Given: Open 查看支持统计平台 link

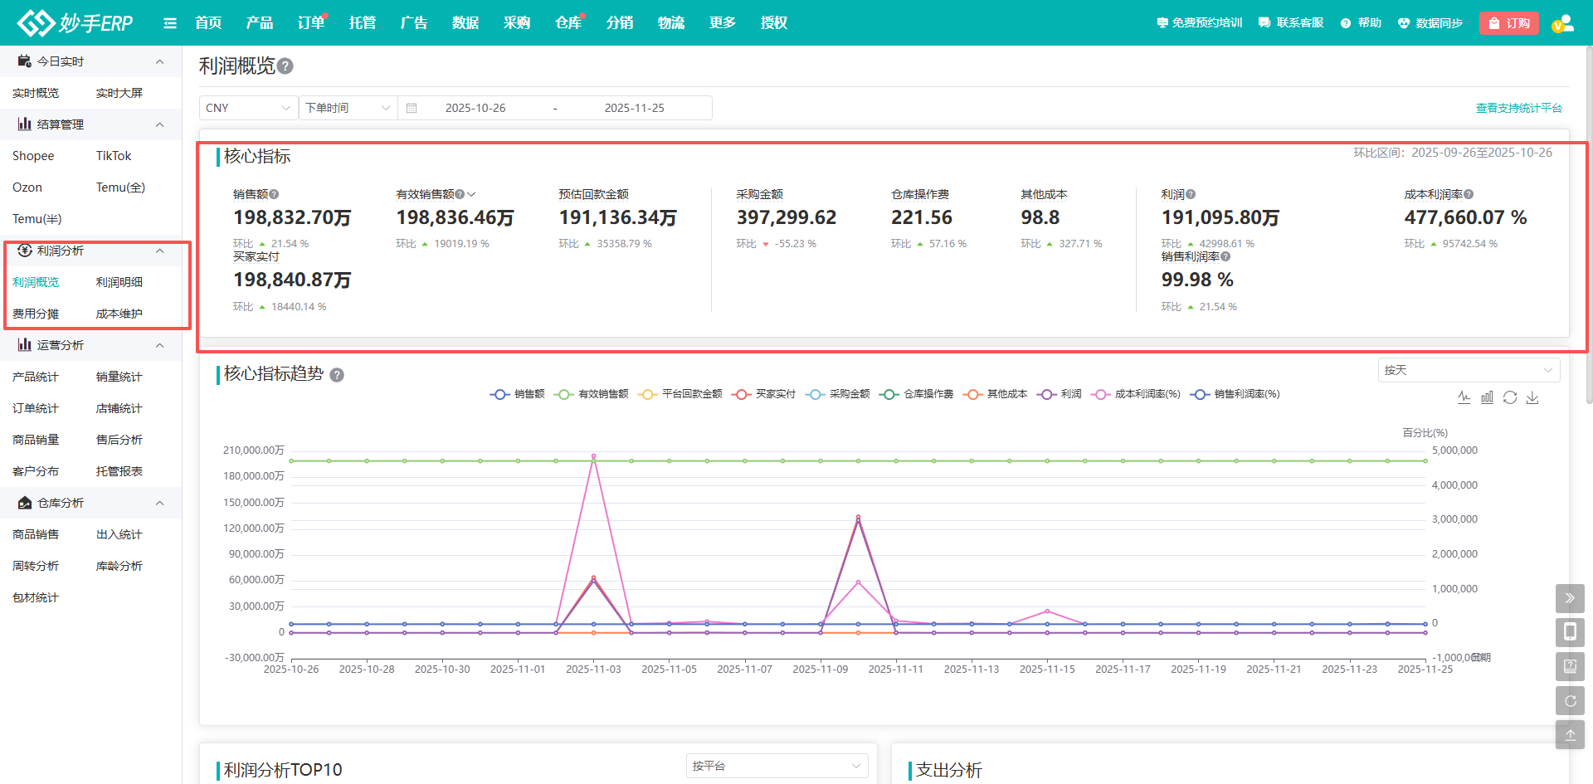Looking at the screenshot, I should (x=1518, y=108).
